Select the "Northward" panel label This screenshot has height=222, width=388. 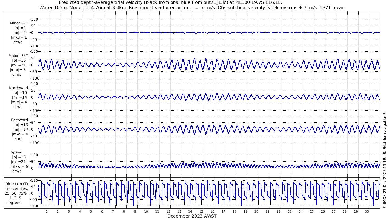tap(18, 88)
